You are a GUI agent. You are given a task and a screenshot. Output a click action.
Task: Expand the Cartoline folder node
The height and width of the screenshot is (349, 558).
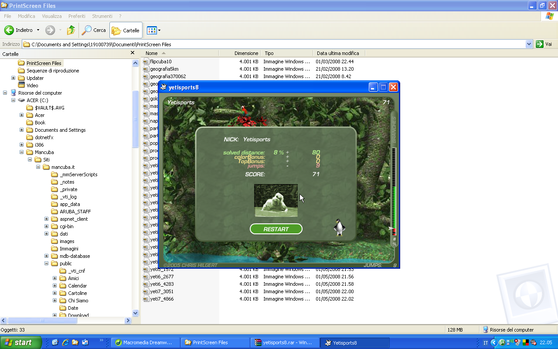(x=54, y=293)
